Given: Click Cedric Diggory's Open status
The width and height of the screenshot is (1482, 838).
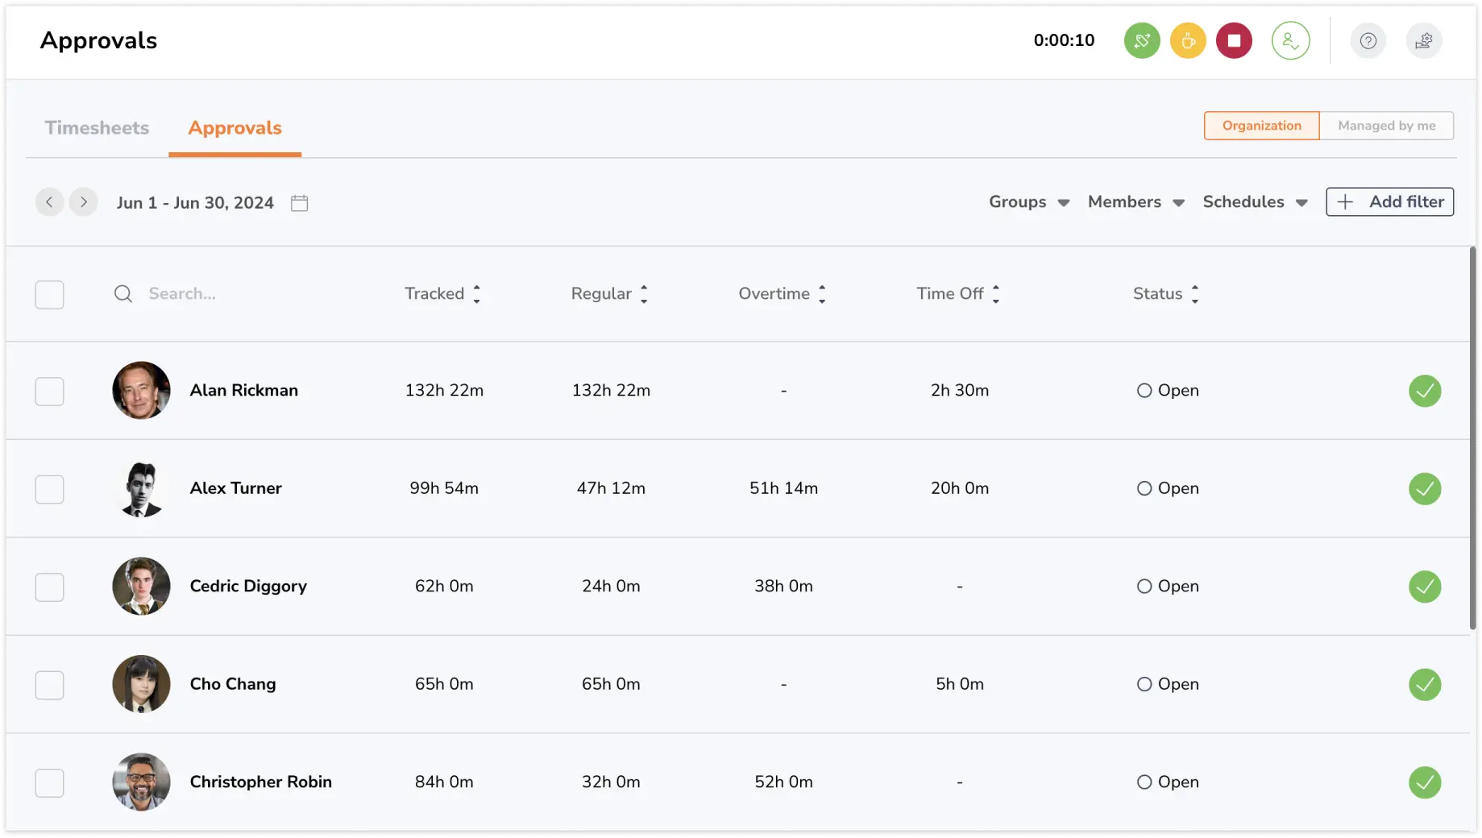Looking at the screenshot, I should pos(1167,587).
